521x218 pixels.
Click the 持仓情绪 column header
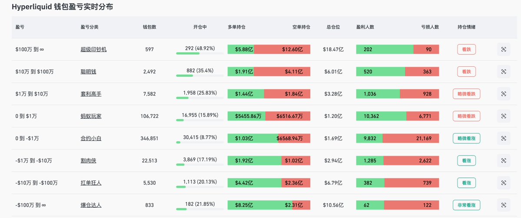pos(467,27)
